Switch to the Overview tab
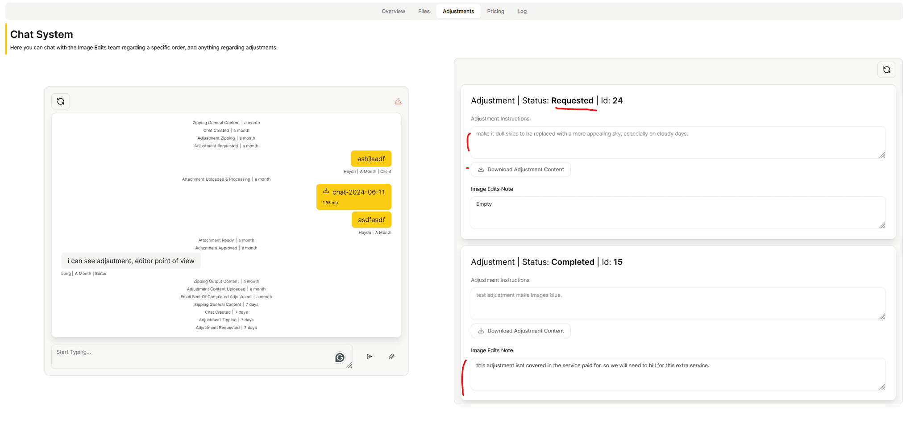Viewport: 914px width, 432px height. [393, 11]
